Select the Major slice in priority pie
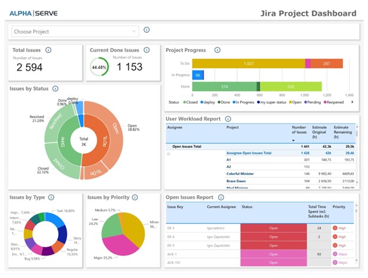This screenshot has width=368, height=278. 120,245
